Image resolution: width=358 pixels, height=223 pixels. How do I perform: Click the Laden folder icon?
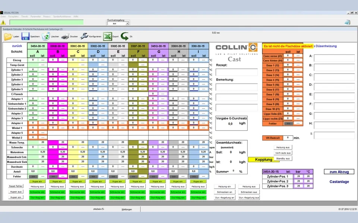pyautogui.click(x=8, y=36)
